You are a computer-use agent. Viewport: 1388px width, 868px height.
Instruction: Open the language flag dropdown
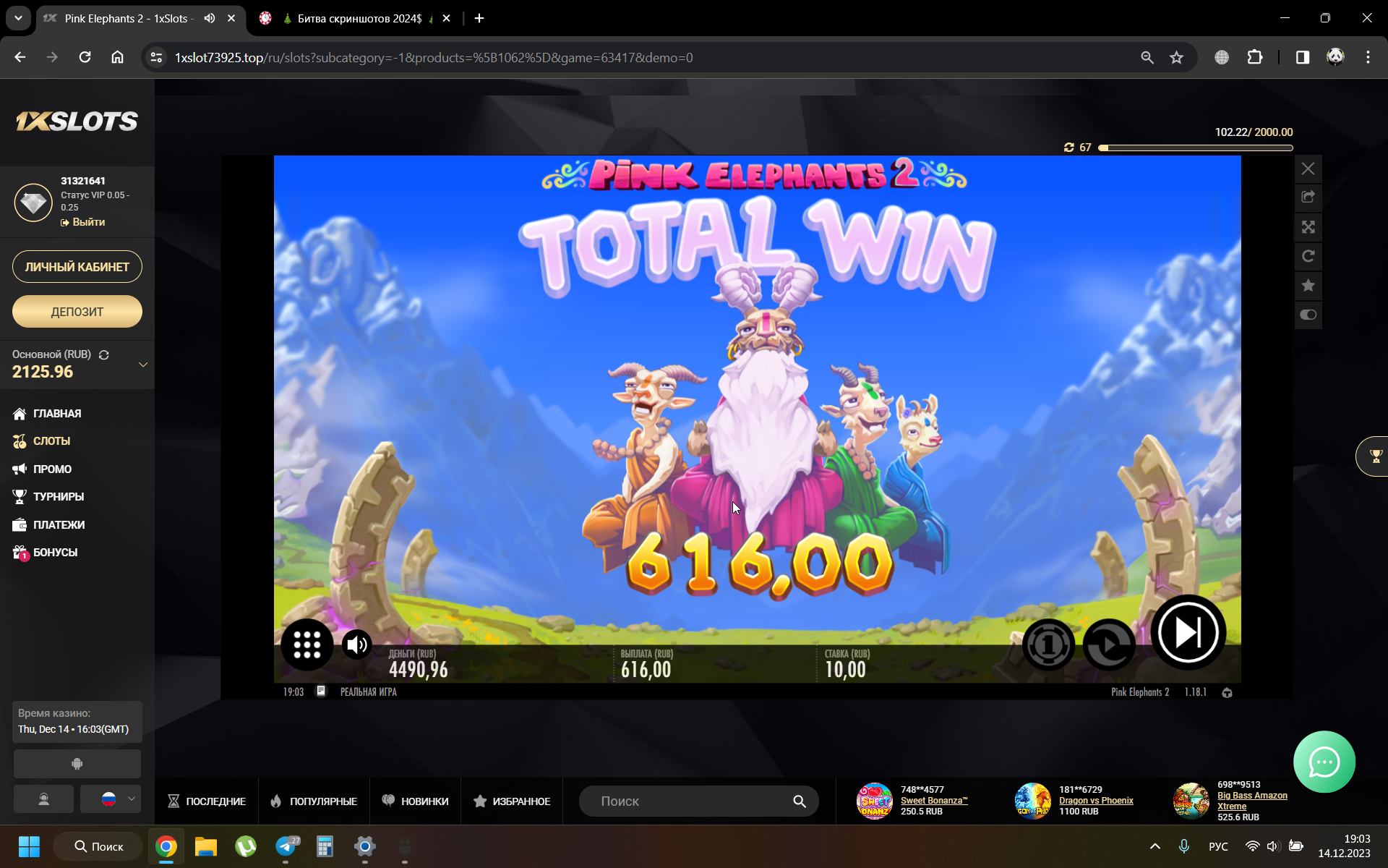point(111,799)
